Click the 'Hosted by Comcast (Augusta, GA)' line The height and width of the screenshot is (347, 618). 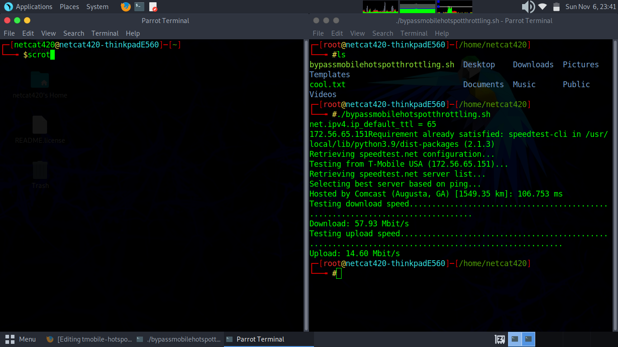coord(436,194)
